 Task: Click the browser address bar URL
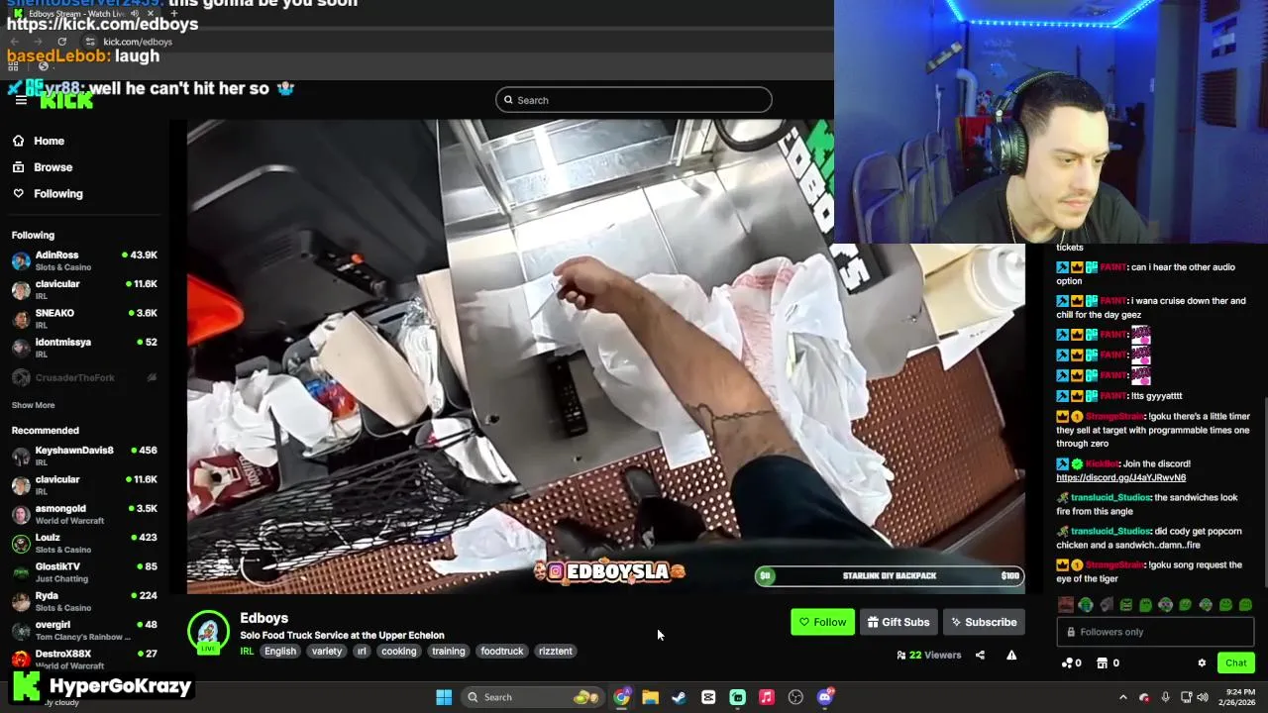(138, 42)
